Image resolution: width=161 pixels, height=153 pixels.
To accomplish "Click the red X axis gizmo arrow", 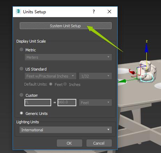I will pyautogui.click(x=132, y=72).
